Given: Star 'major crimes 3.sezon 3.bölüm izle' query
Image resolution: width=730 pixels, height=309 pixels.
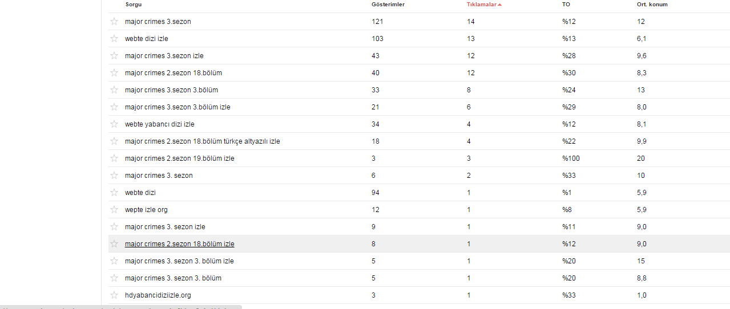Looking at the screenshot, I should [114, 107].
